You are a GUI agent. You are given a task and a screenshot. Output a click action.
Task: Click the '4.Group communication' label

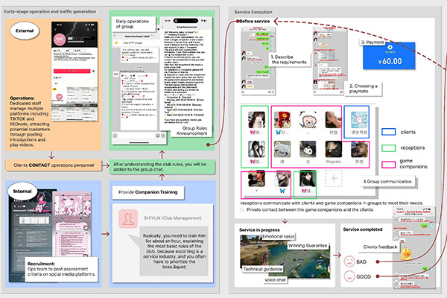[x=387, y=181]
